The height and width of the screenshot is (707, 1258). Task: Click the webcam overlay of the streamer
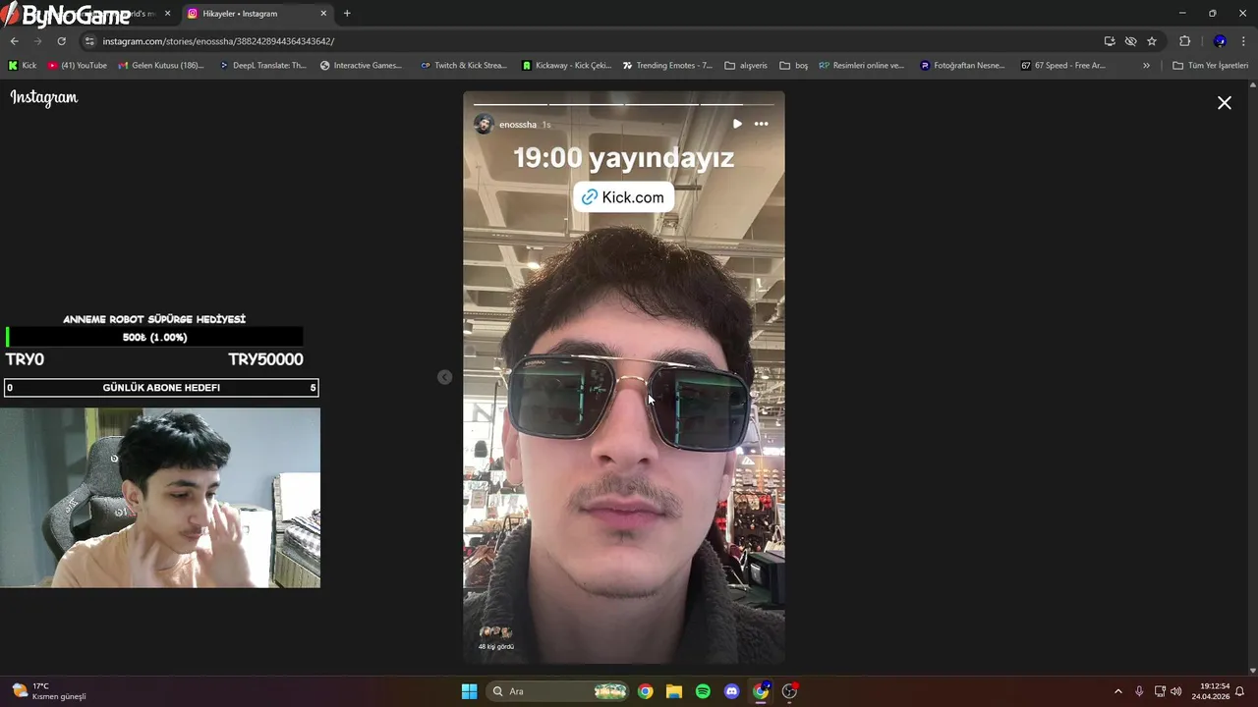coord(160,498)
